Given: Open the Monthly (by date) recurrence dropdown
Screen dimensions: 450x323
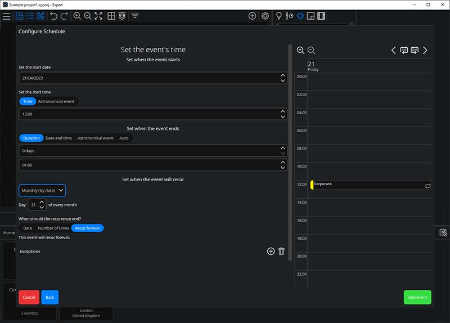Looking at the screenshot, I should (42, 190).
